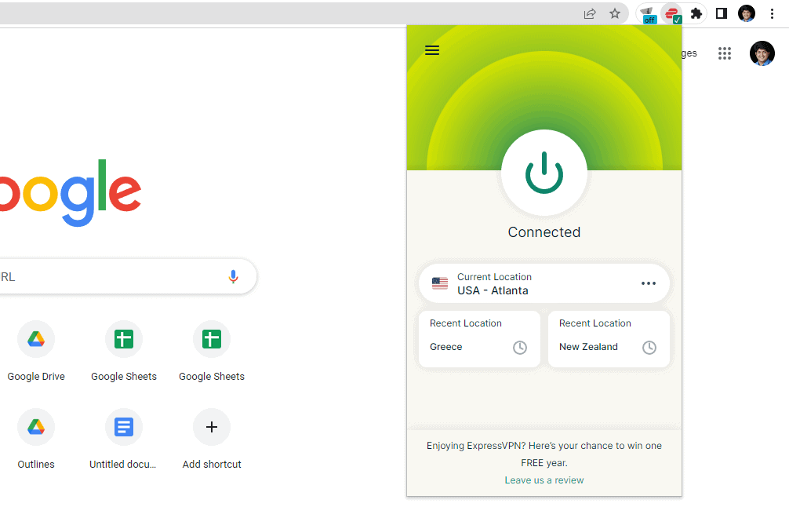The height and width of the screenshot is (518, 789).
Task: Bookmark this page with the star icon
Action: pyautogui.click(x=616, y=13)
